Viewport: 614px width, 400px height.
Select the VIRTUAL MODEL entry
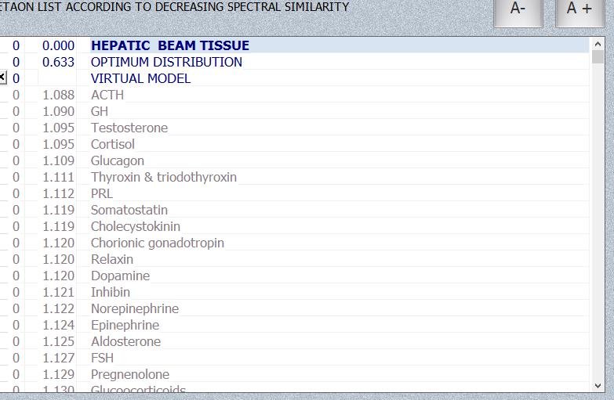[140, 78]
